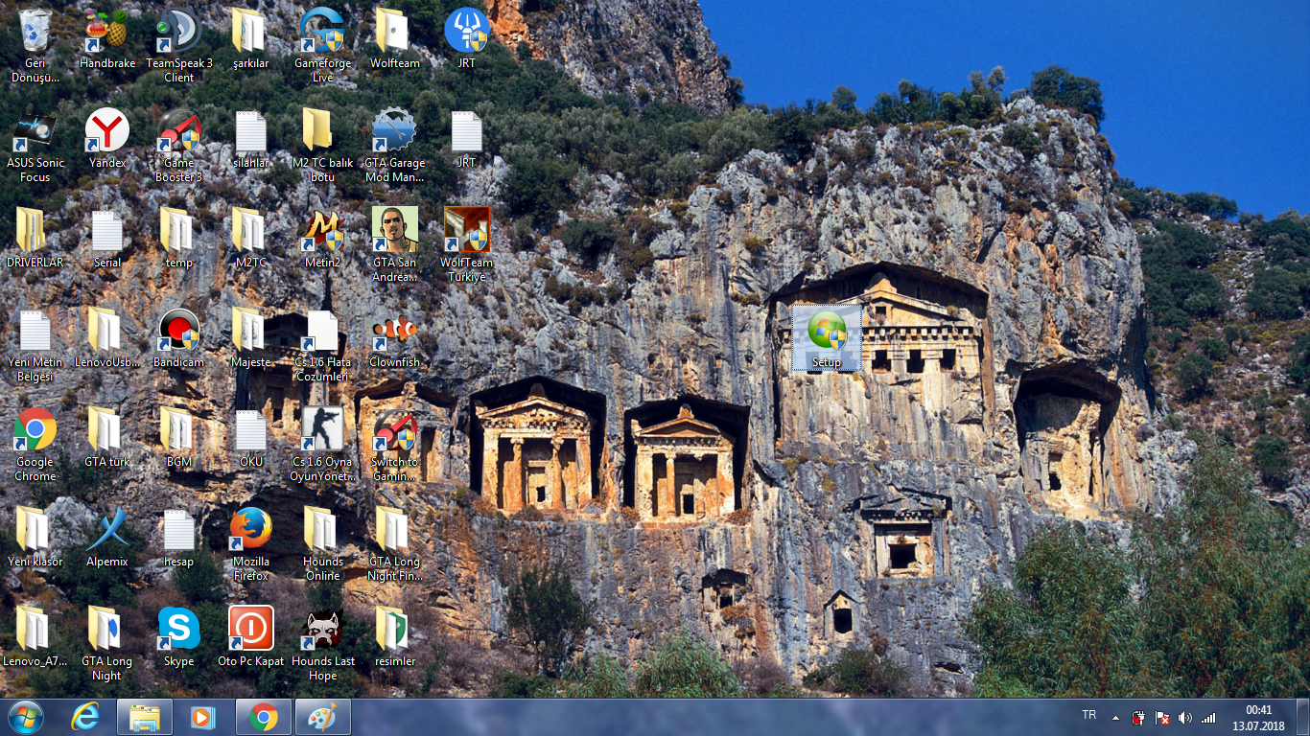Image resolution: width=1310 pixels, height=736 pixels.
Task: Select the WolfTeam Türkiye shortcut
Action: (466, 245)
